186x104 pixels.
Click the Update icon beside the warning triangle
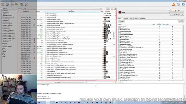178,5
